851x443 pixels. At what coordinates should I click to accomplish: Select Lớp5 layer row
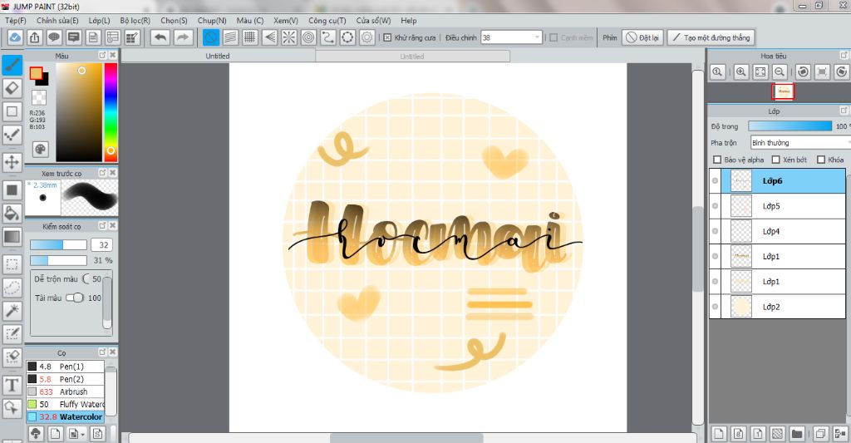777,206
